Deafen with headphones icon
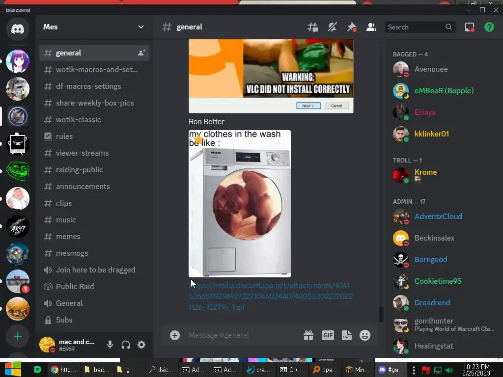This screenshot has width=503, height=377. tap(126, 345)
